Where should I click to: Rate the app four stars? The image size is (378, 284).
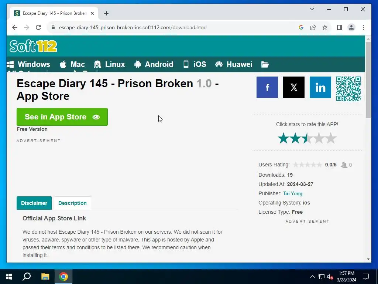click(319, 138)
